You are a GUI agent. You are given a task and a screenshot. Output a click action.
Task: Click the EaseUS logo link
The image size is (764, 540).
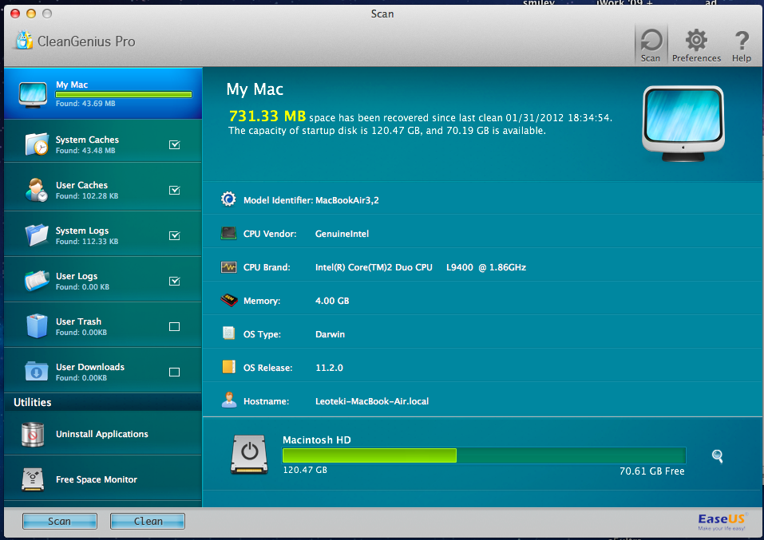722,521
